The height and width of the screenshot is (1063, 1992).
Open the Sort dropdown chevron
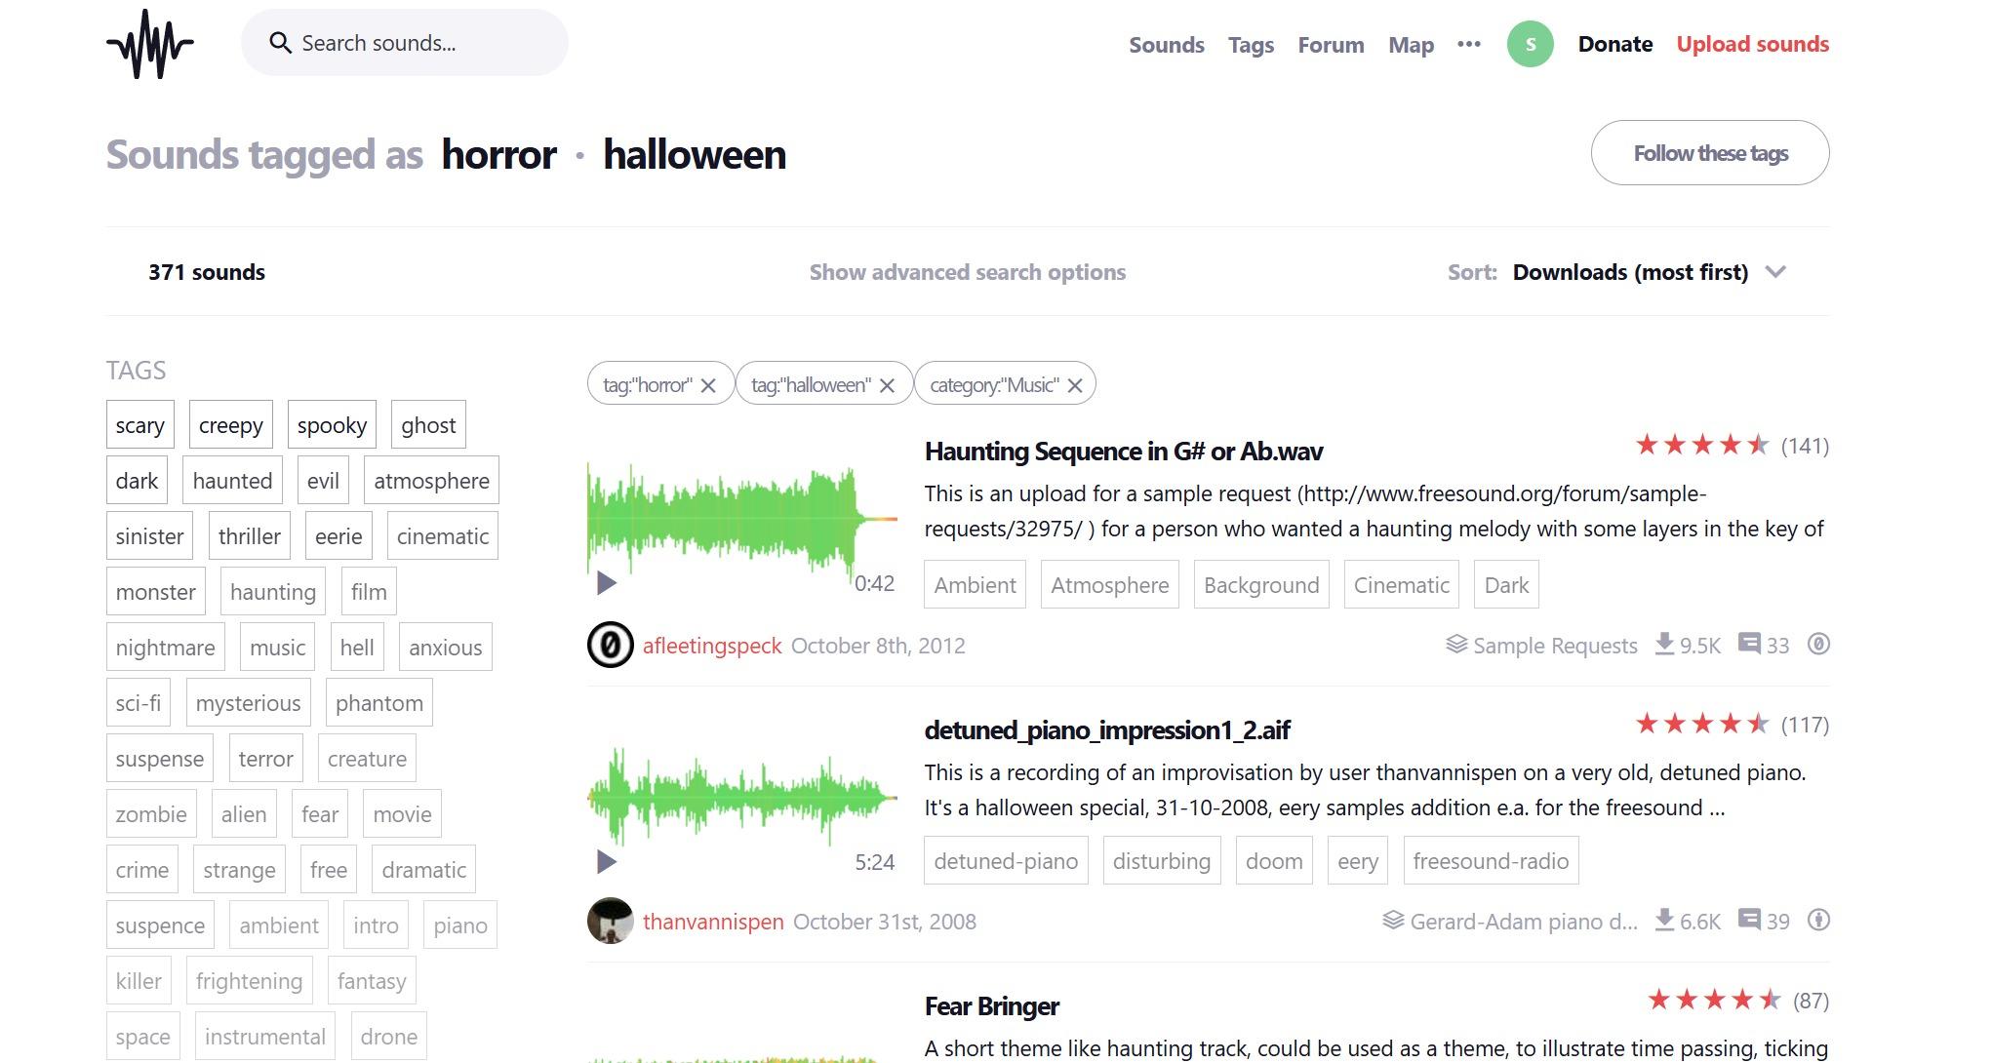(x=1775, y=272)
